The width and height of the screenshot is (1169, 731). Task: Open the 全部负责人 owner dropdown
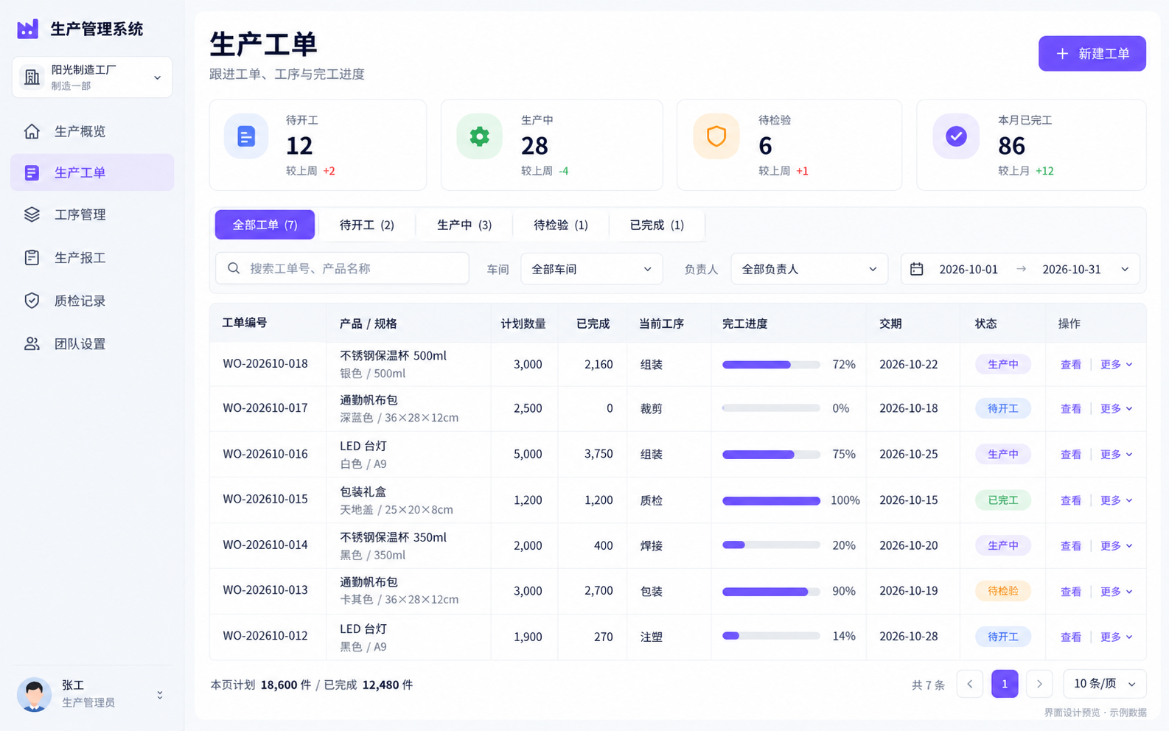(810, 269)
